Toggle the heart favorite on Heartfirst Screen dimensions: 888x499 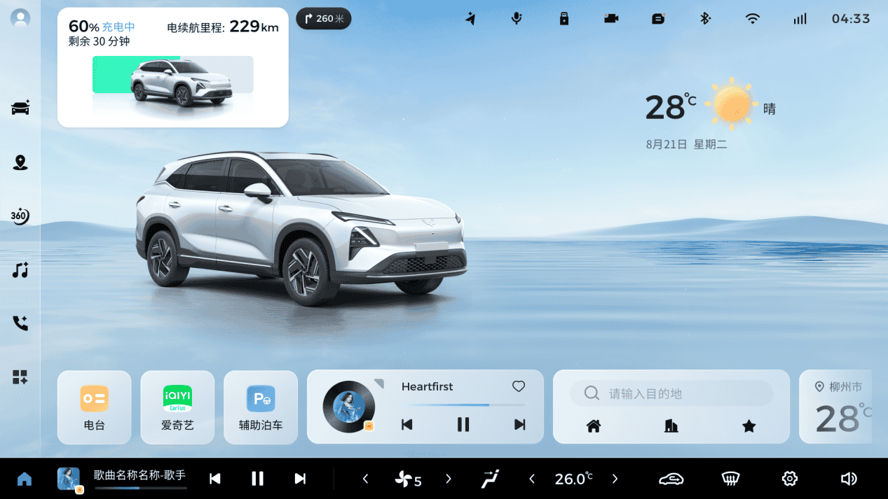coord(519,386)
